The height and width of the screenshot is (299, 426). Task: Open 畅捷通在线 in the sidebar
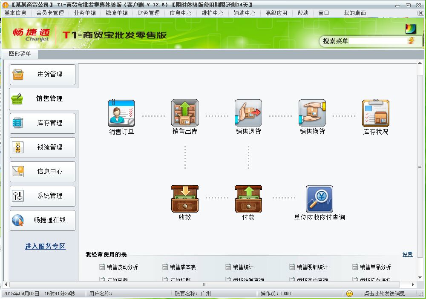pos(43,220)
